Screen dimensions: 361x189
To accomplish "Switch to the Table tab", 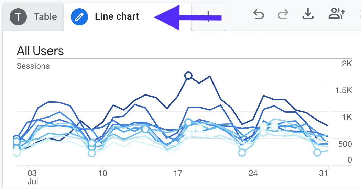I will point(45,16).
